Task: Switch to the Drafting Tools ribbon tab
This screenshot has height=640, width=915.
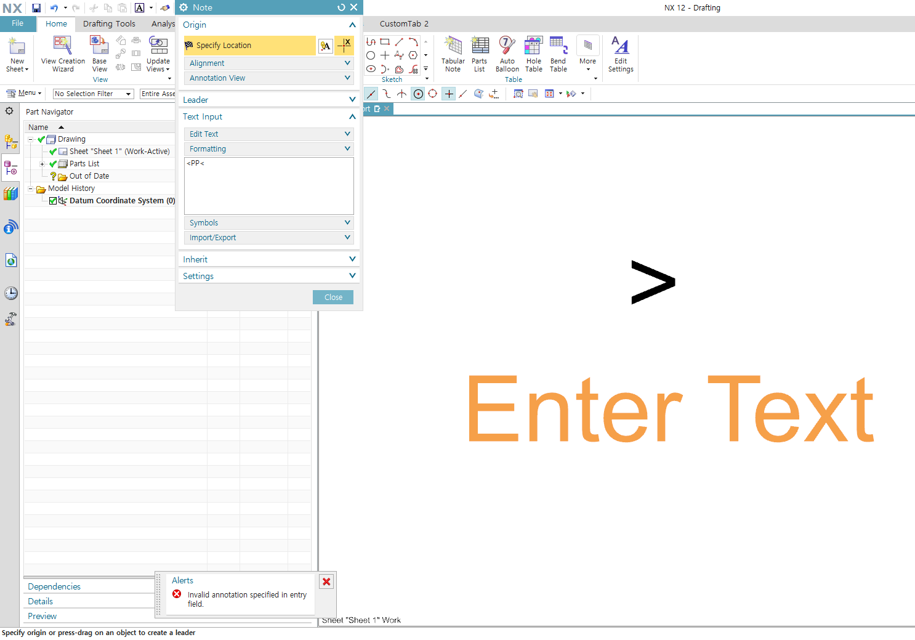Action: [109, 23]
